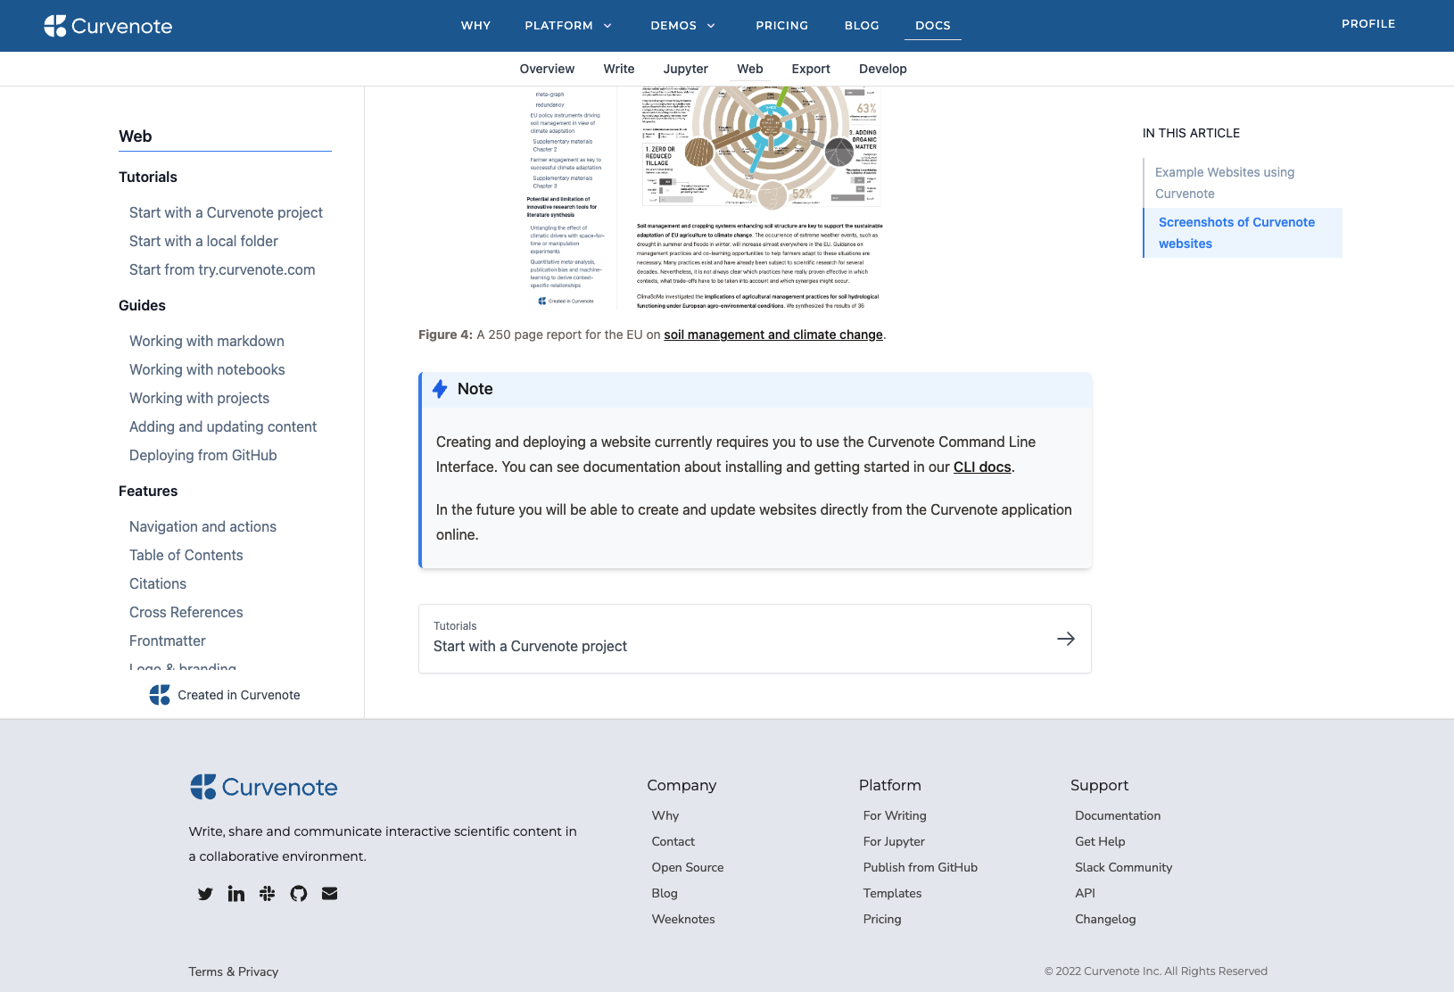
Task: Open Working with notebooks guide
Action: tap(207, 369)
